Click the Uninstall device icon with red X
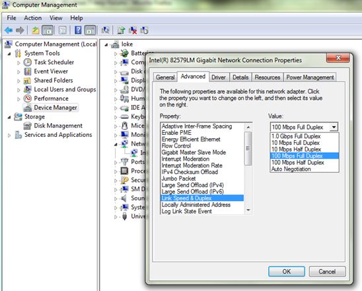362x291 pixels. pyautogui.click(x=133, y=30)
